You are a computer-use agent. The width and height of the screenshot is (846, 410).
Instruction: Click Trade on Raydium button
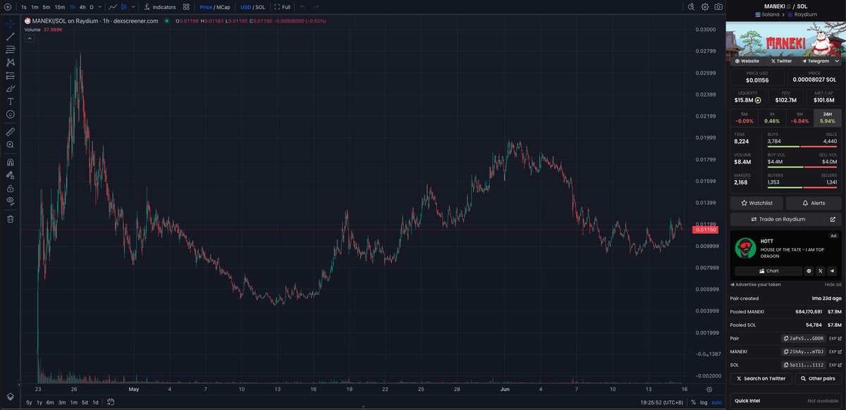[776, 219]
